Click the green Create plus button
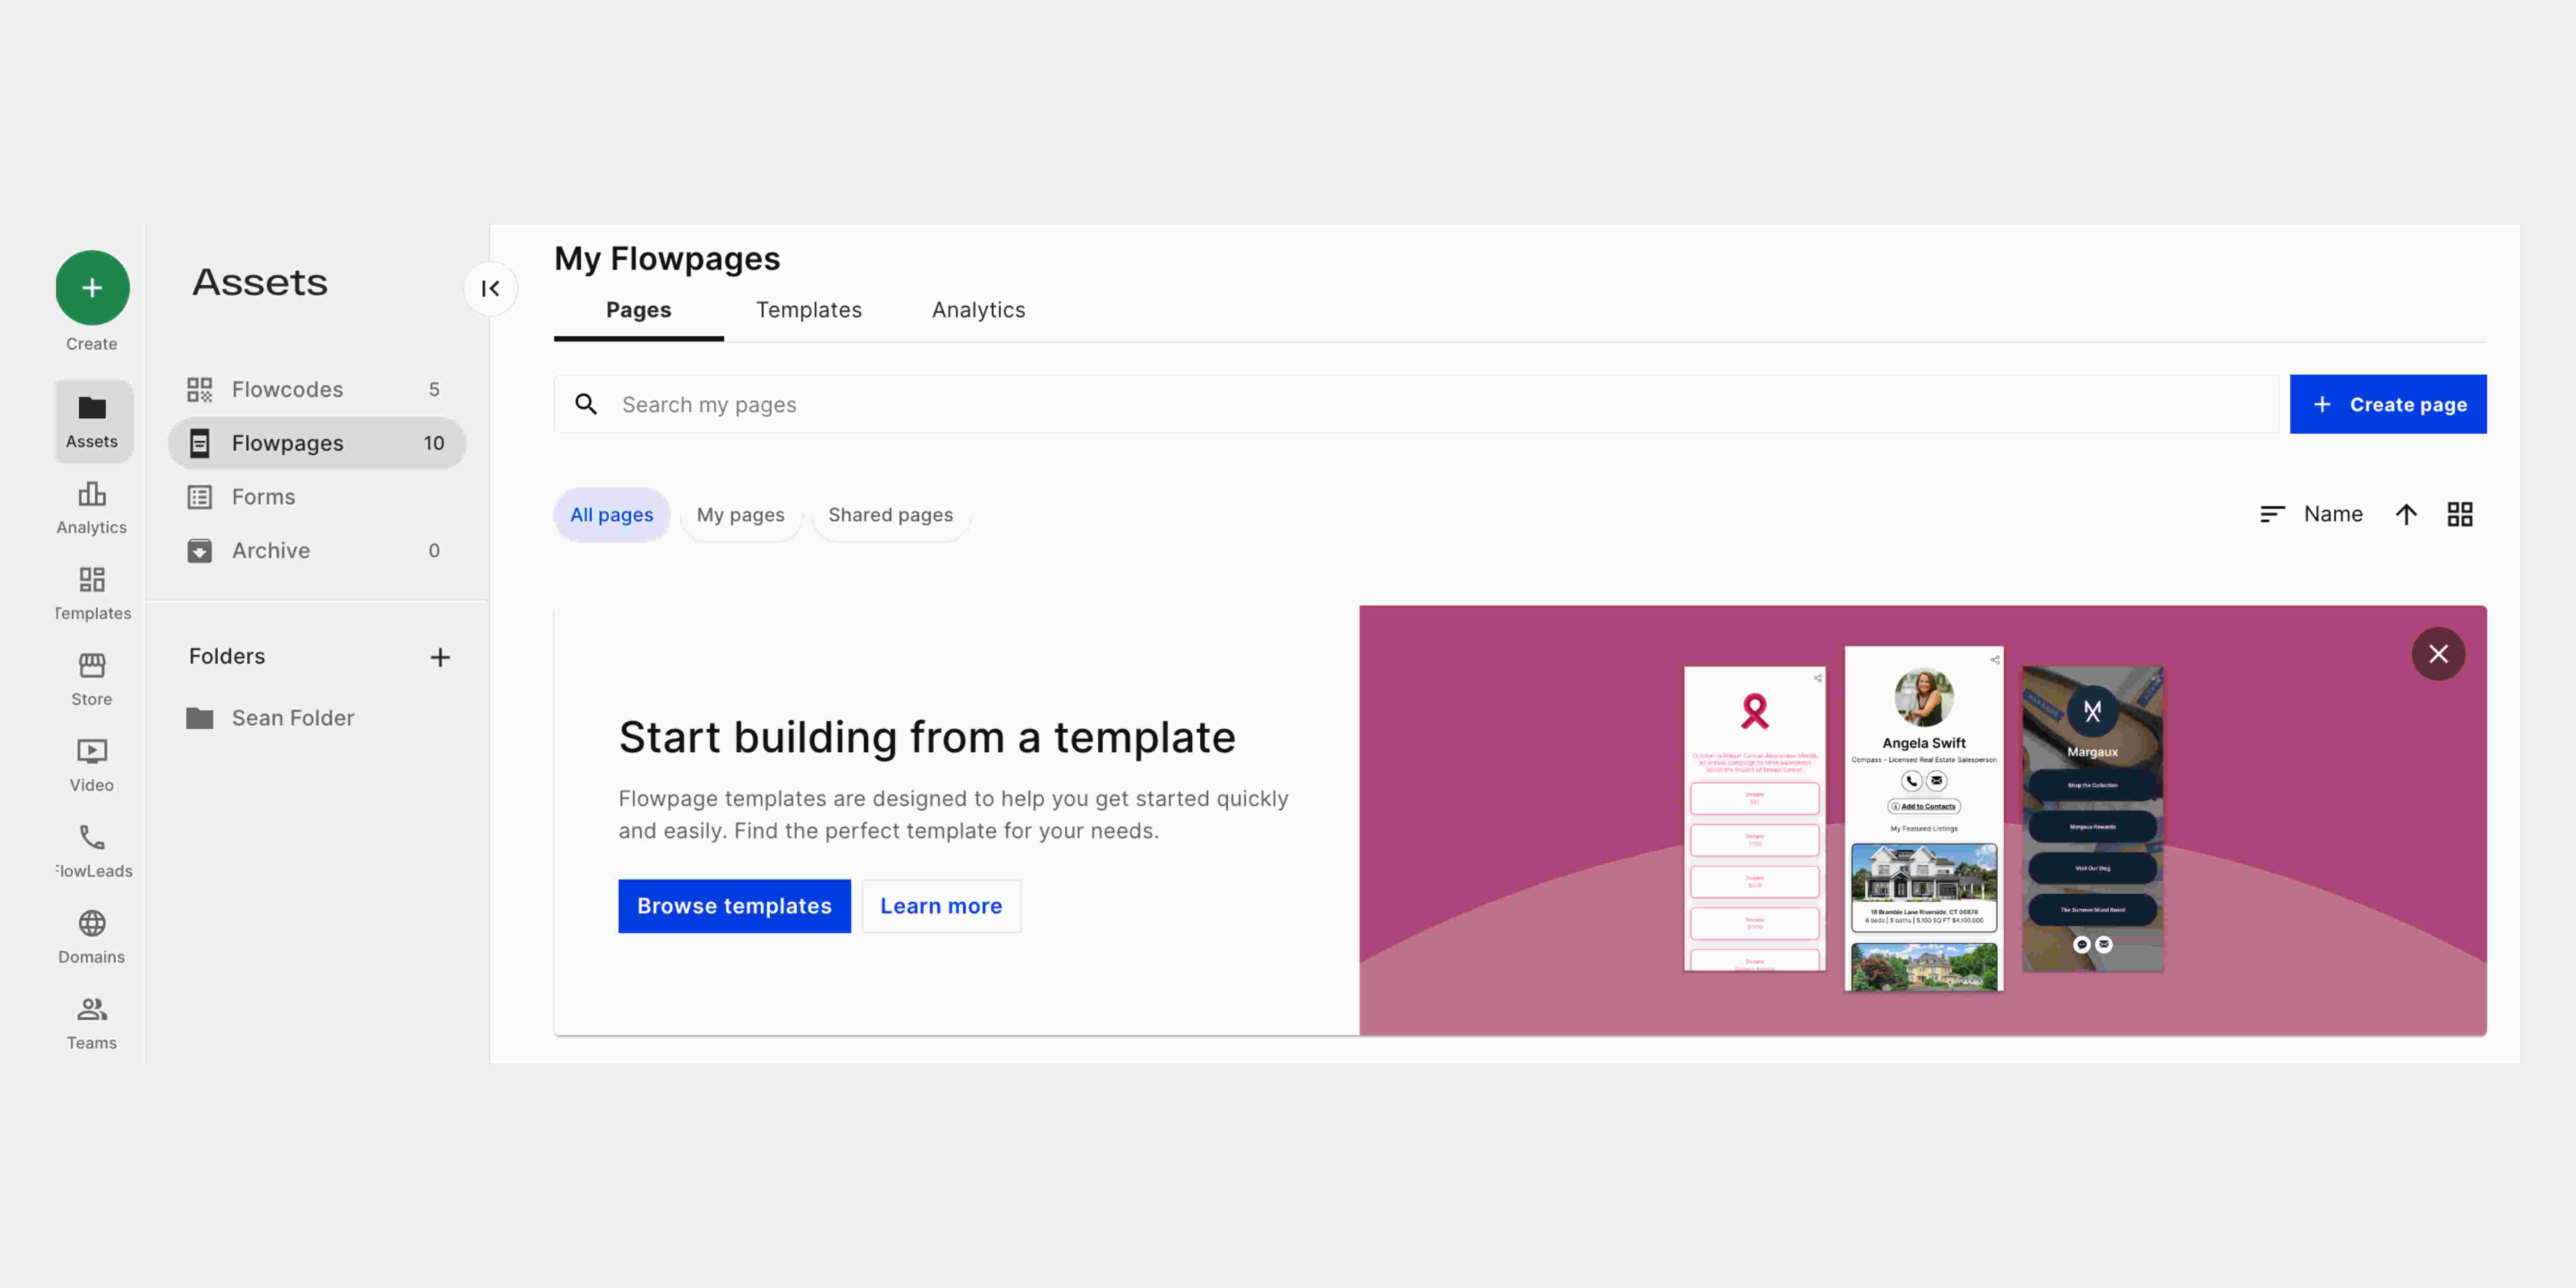This screenshot has height=1288, width=2576. pyautogui.click(x=92, y=288)
